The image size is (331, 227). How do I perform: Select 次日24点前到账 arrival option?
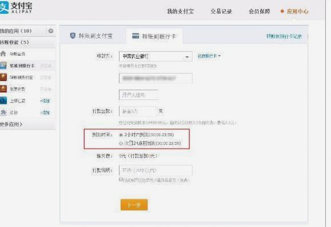point(121,143)
